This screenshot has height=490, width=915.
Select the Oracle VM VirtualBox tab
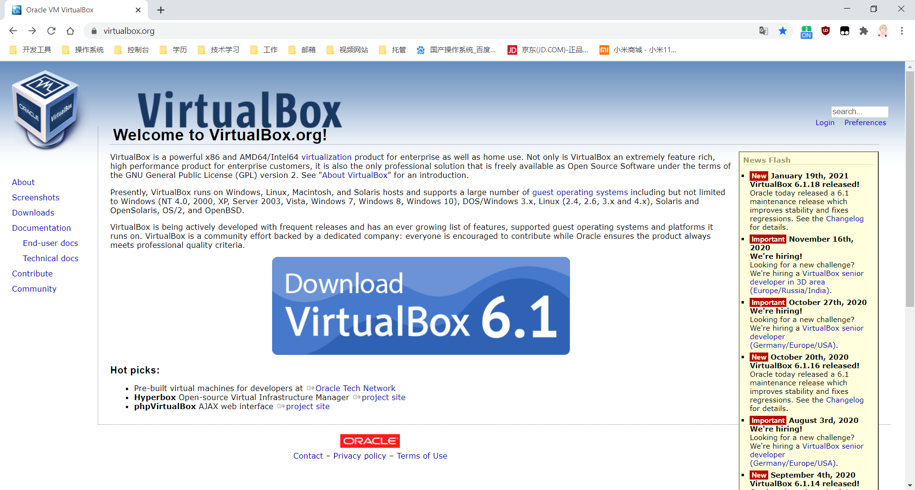click(x=76, y=10)
